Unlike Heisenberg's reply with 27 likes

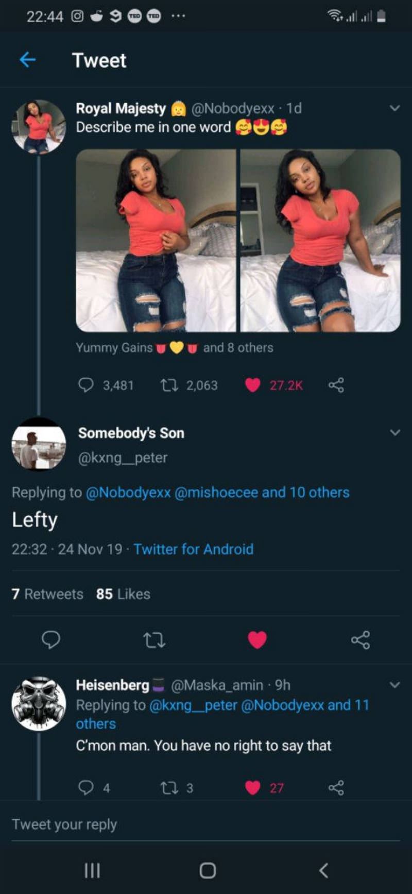point(252,787)
